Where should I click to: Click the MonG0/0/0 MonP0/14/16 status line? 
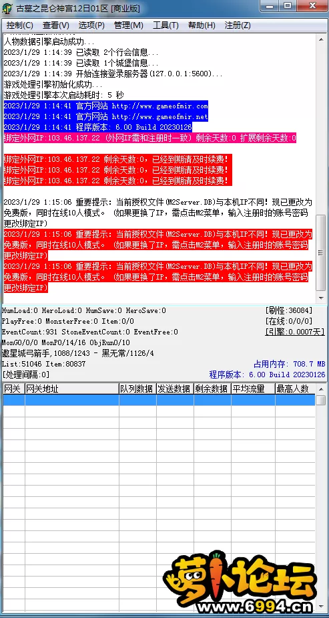[x=65, y=342]
